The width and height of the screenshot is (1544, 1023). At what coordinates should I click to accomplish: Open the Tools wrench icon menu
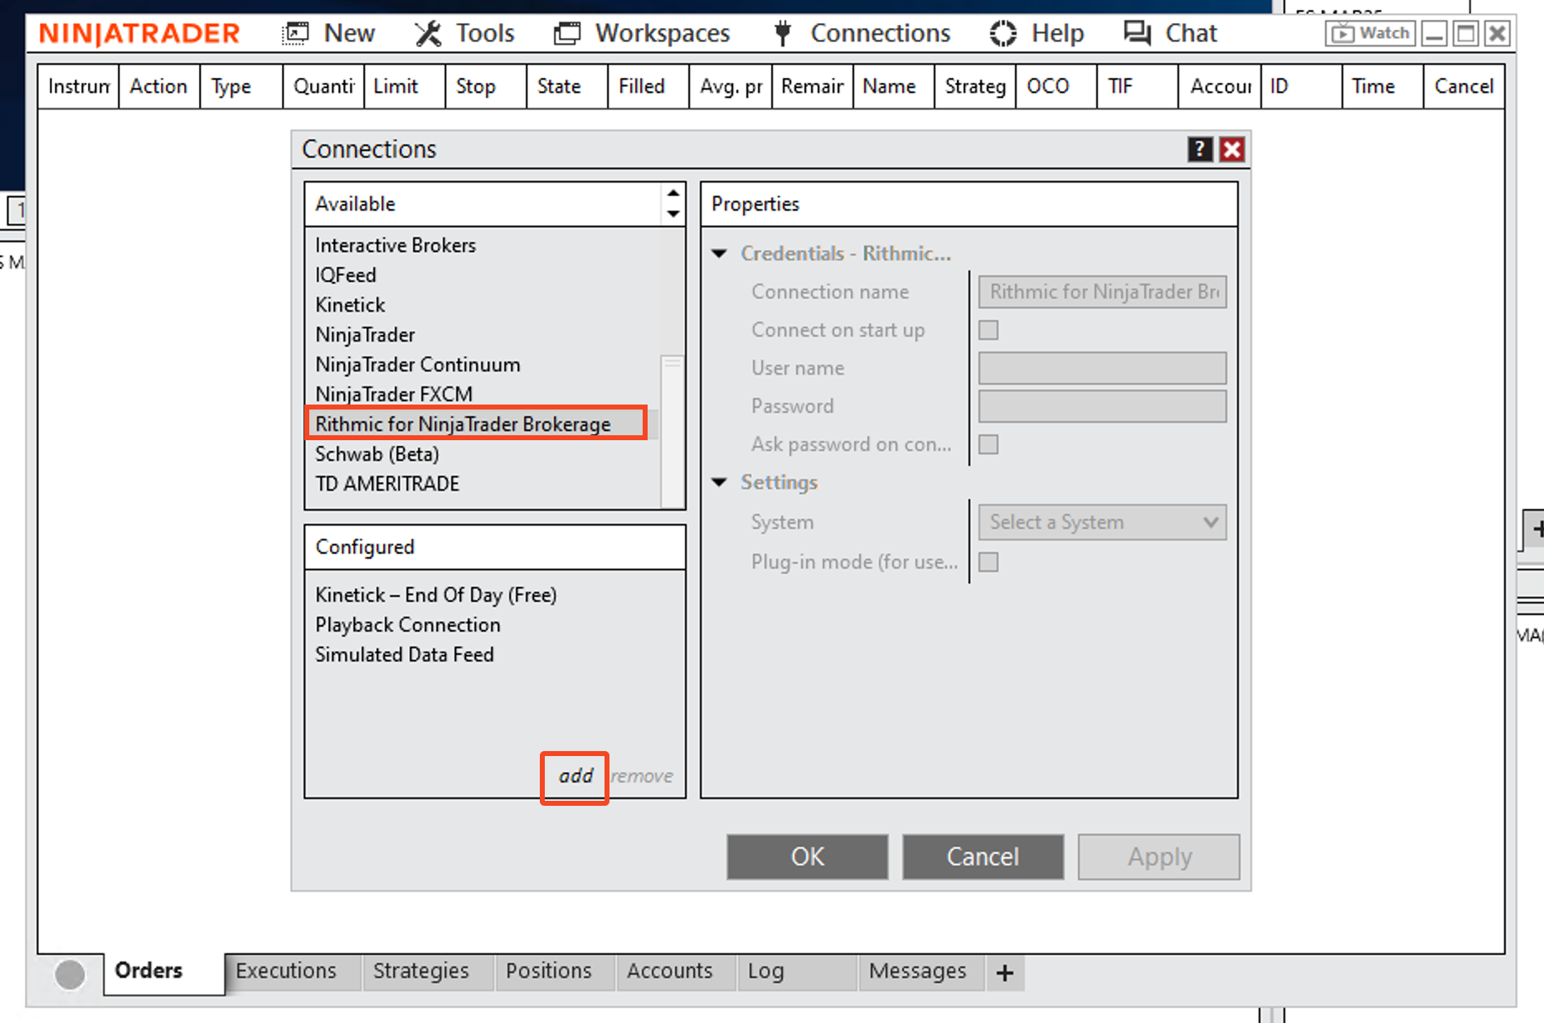428,34
